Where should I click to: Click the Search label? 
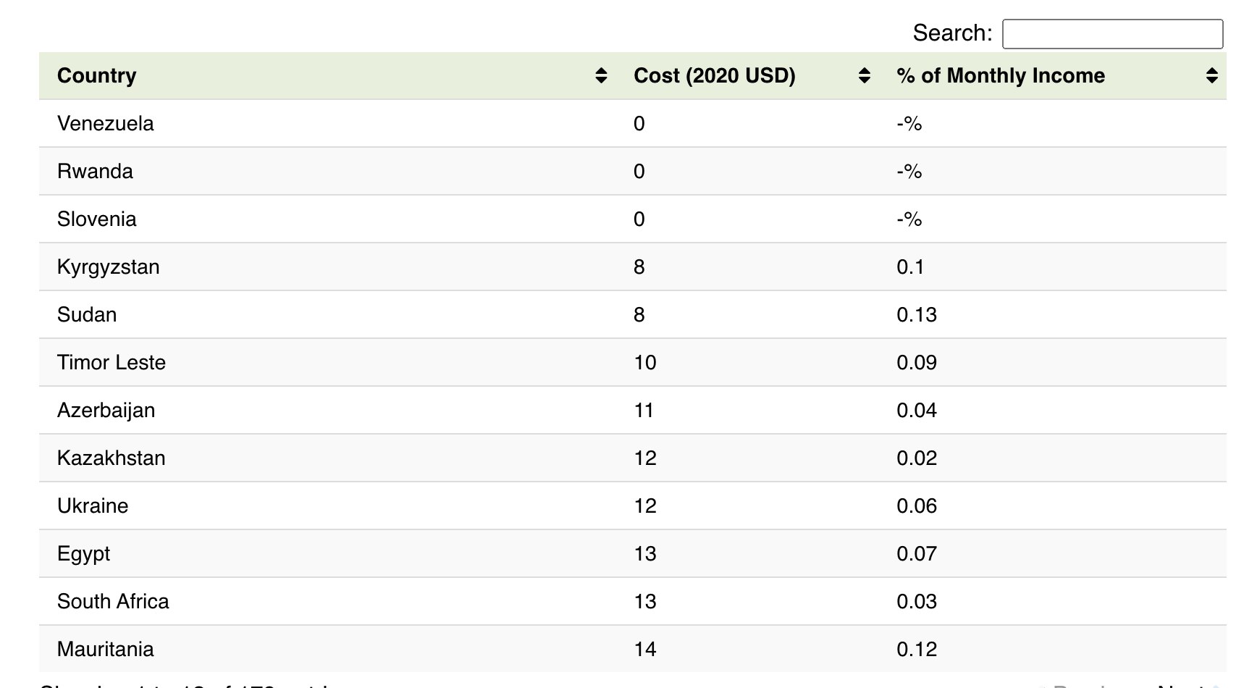pos(952,33)
